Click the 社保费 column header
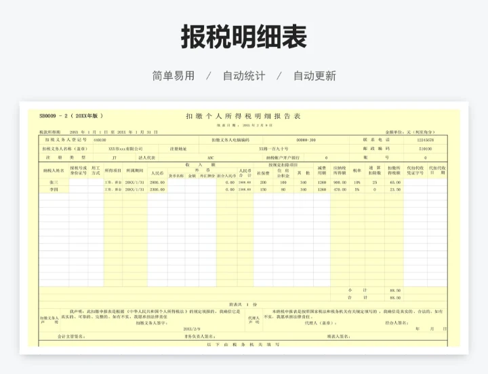Viewport: 488px width, 374px height. 263,173
